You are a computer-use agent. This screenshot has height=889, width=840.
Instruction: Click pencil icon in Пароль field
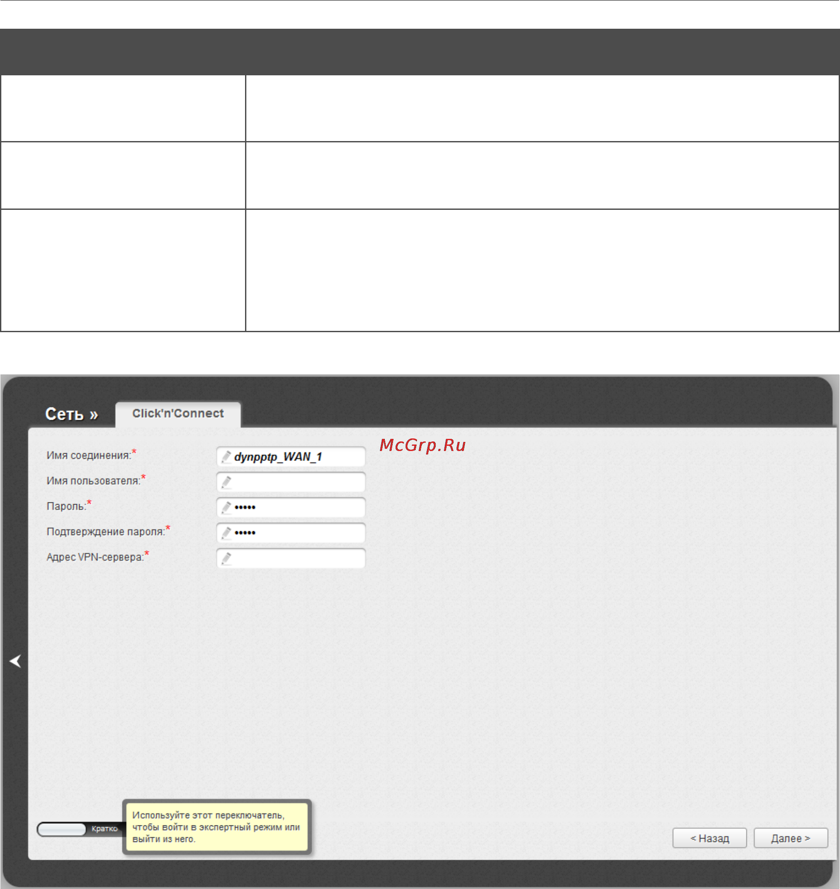(227, 508)
